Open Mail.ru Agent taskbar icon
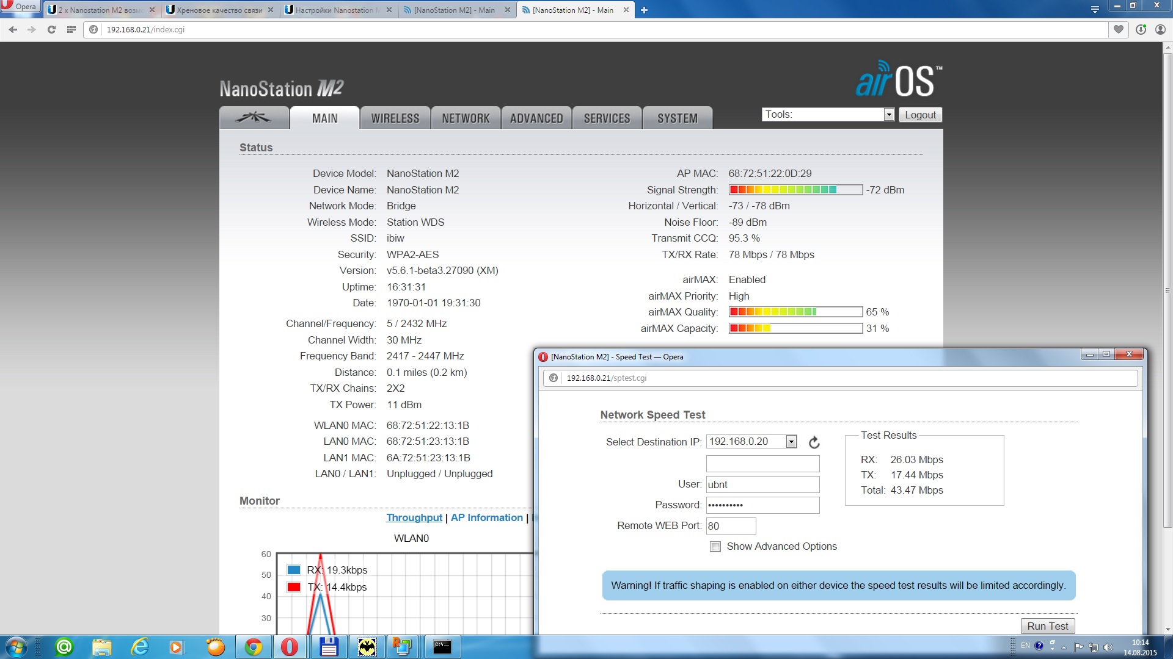This screenshot has width=1173, height=659. tap(64, 647)
